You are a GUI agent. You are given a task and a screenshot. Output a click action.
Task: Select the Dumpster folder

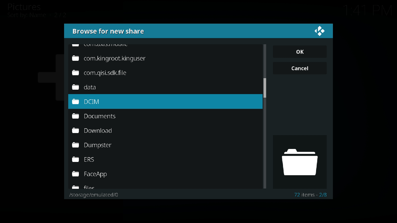tap(165, 145)
